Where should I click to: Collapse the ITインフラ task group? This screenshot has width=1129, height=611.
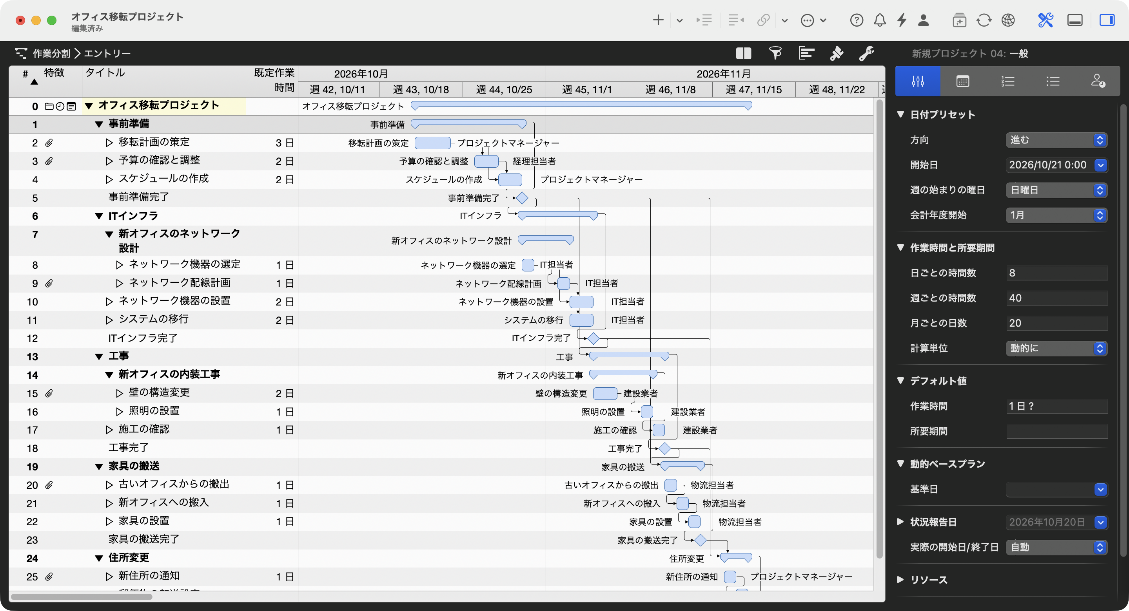[x=99, y=216]
